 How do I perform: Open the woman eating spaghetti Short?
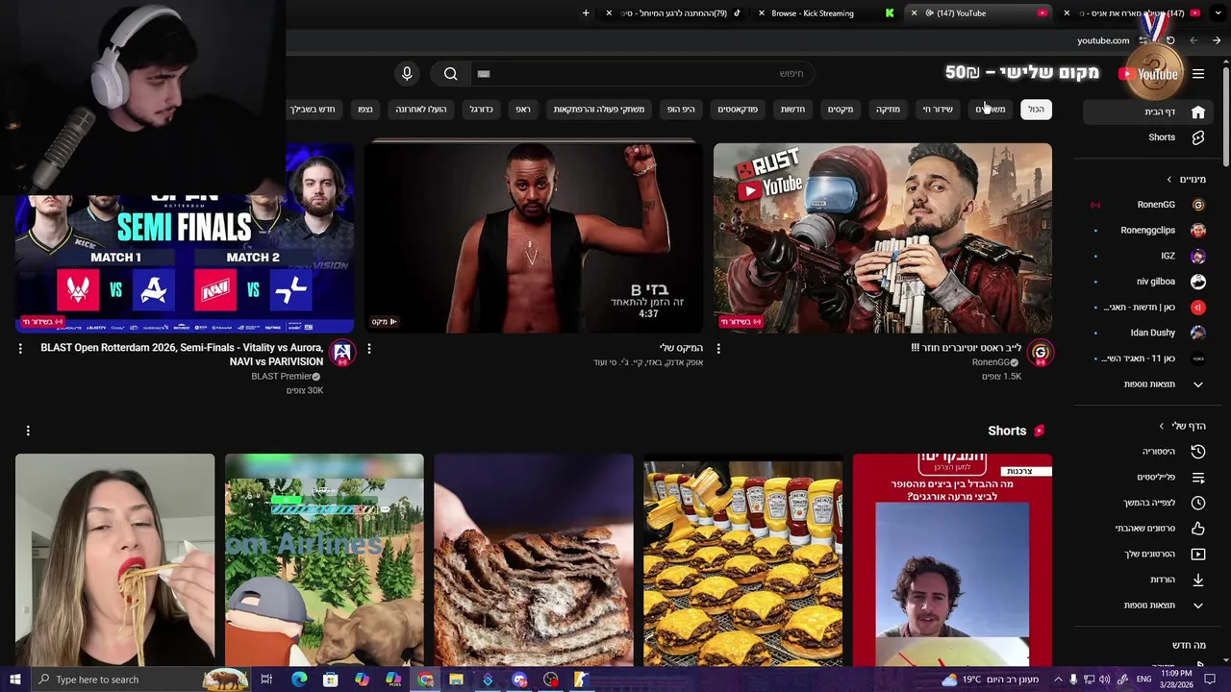(x=114, y=560)
